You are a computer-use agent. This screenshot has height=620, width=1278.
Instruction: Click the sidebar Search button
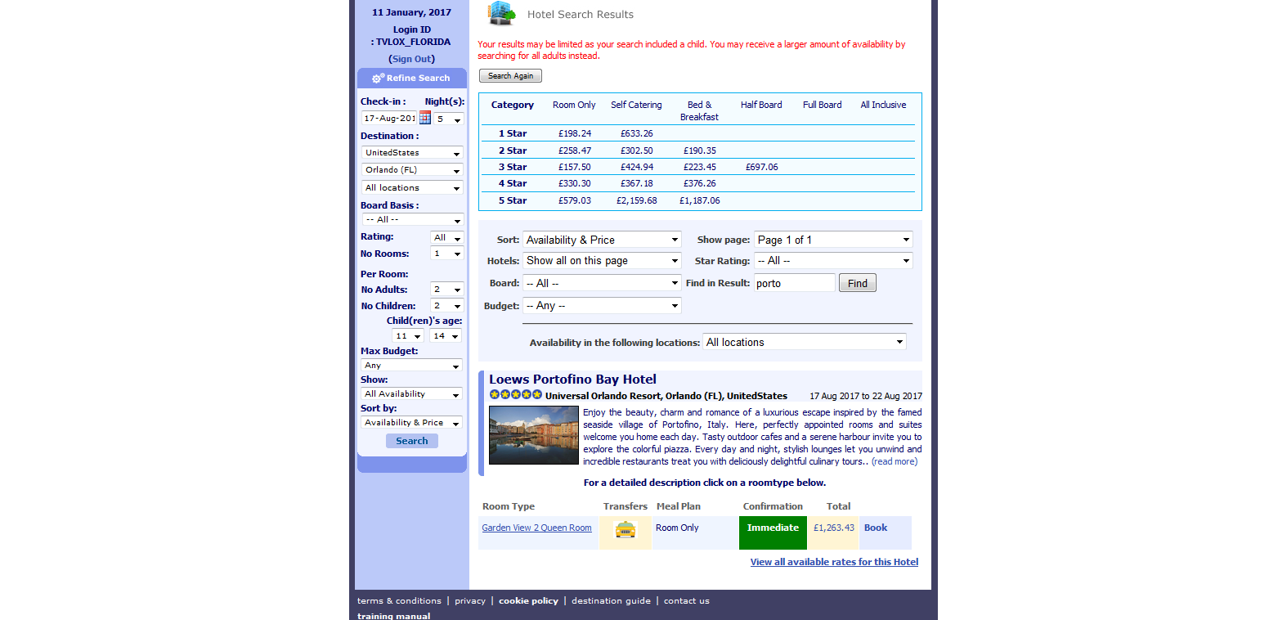(412, 441)
